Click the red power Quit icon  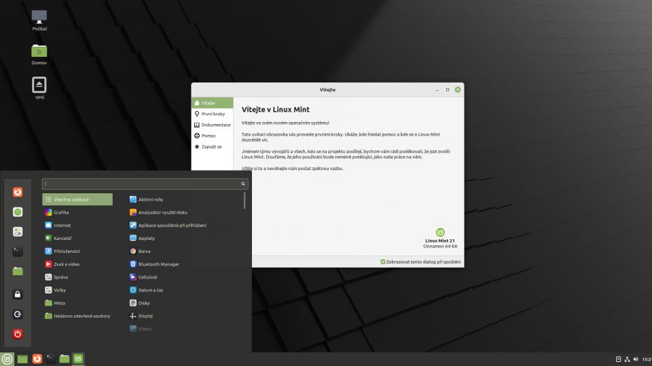[x=18, y=334]
